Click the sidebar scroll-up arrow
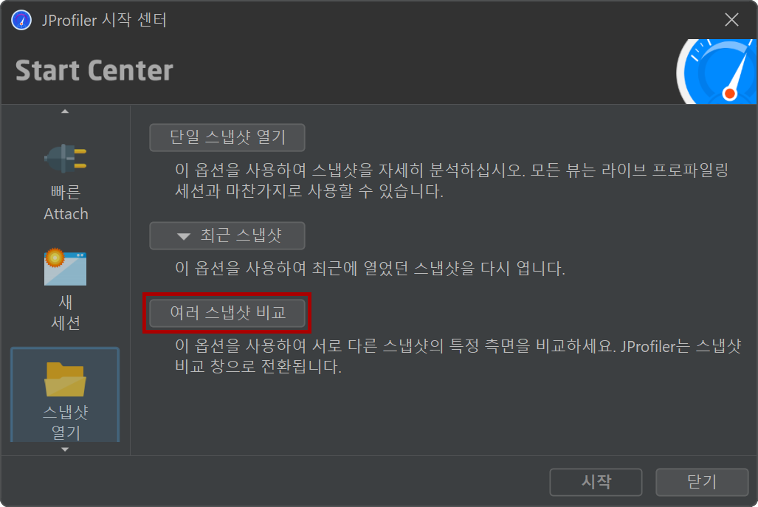 [65, 111]
